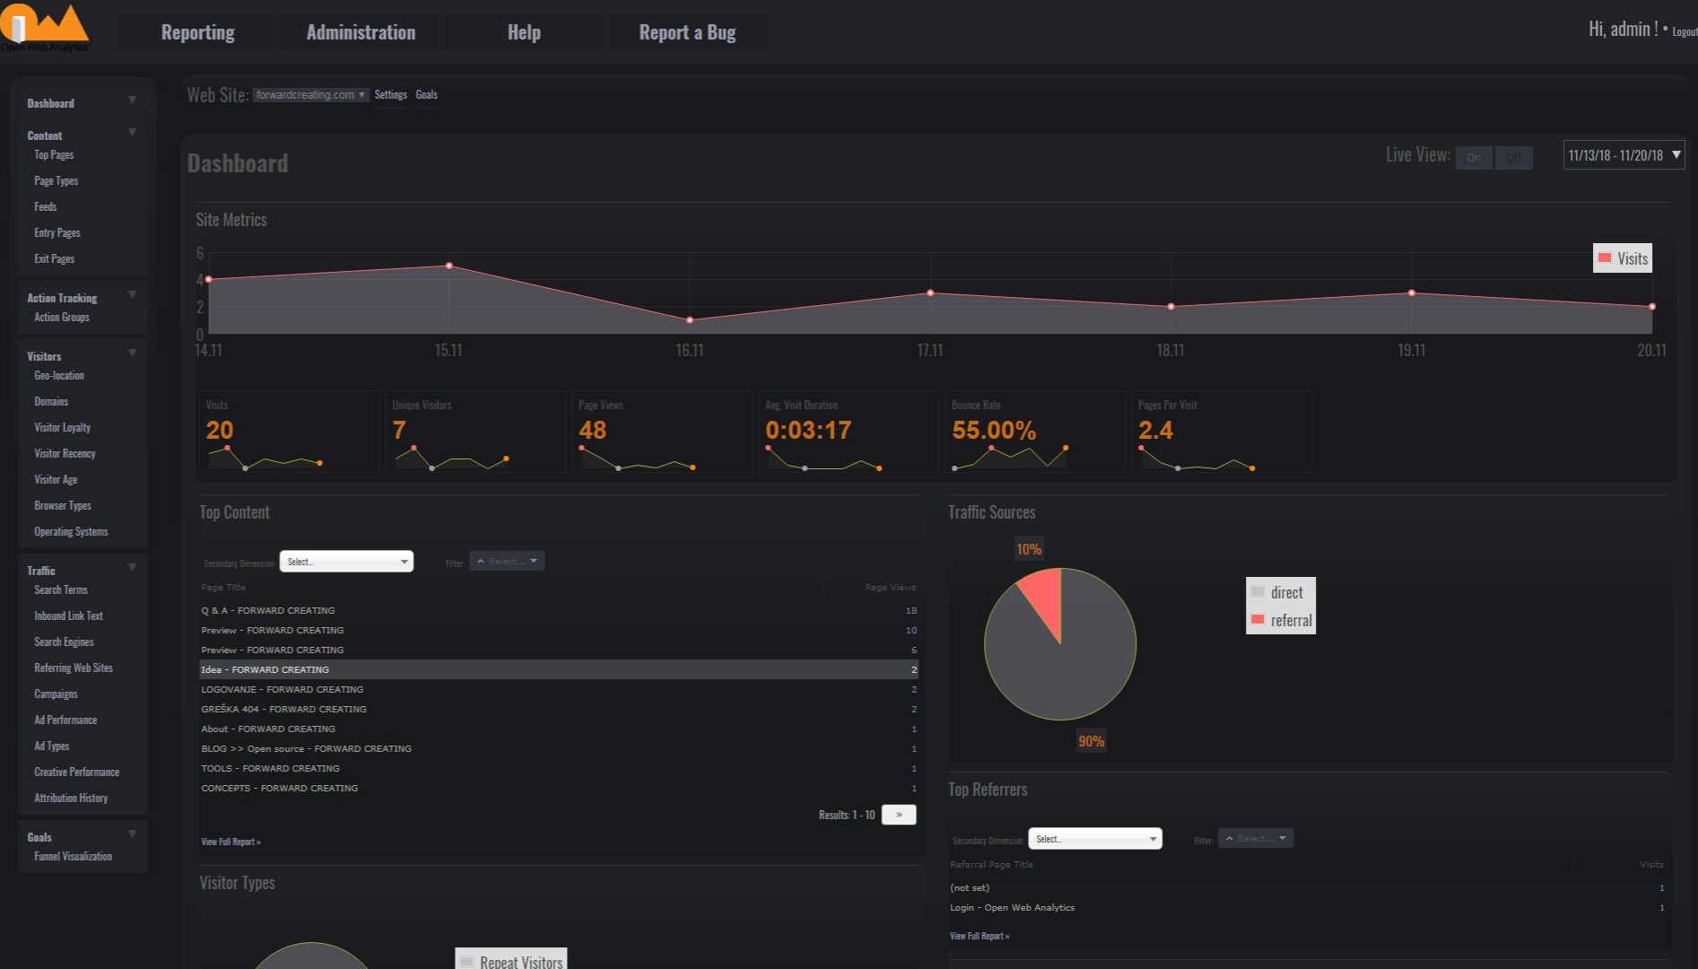Open Campaigns report
The height and width of the screenshot is (969, 1698).
pos(56,694)
